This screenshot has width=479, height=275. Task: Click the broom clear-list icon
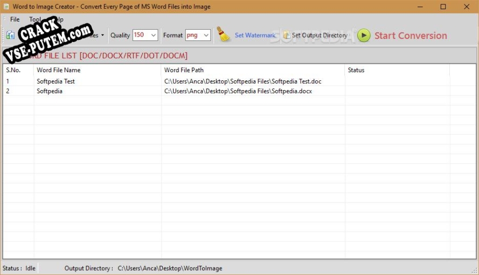pos(223,35)
